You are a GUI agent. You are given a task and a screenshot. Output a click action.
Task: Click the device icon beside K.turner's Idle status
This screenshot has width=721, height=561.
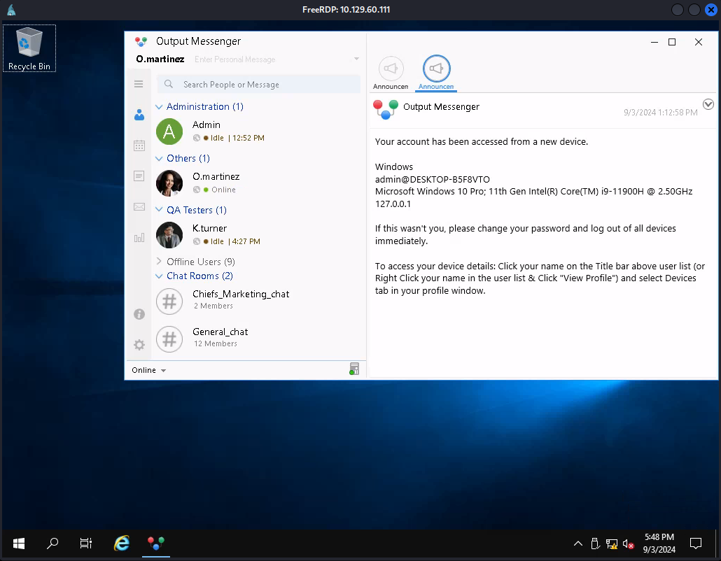(196, 241)
